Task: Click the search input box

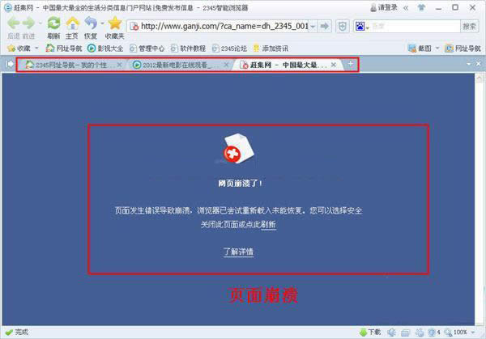Action: coord(415,27)
